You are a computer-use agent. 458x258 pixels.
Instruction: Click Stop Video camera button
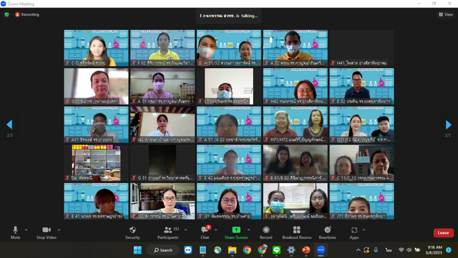47,232
